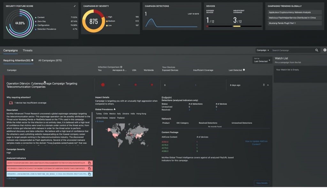
Task: Click the Exposed Devices progress bar
Action: pyautogui.click(x=219, y=26)
